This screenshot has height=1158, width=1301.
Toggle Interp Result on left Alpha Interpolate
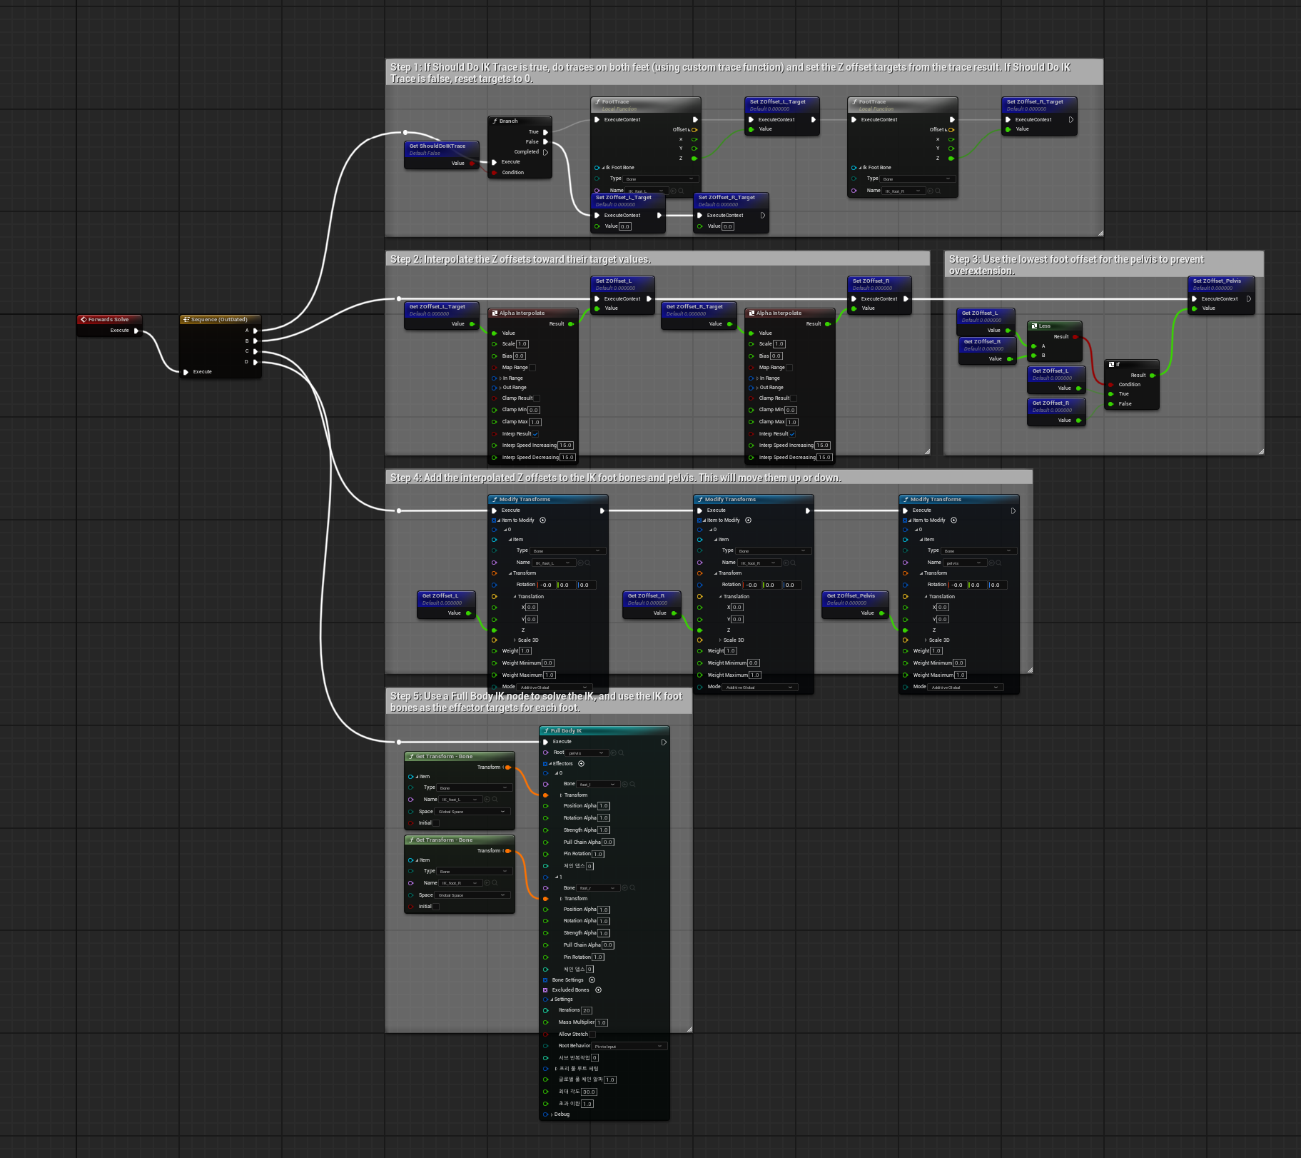point(535,433)
